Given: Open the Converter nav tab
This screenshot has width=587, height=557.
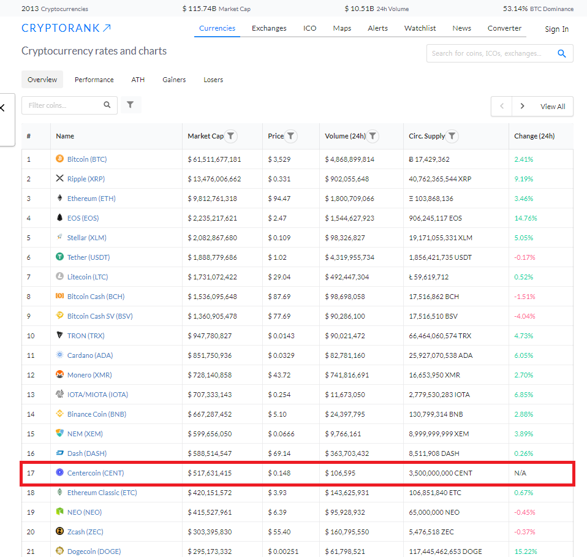Looking at the screenshot, I should pyautogui.click(x=504, y=28).
